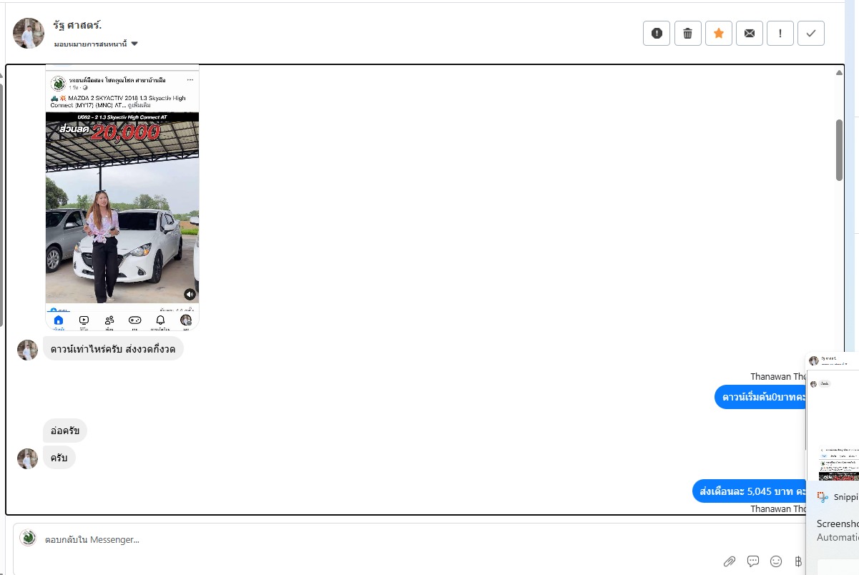Click the contact name รัฐ ศาสตร์.
This screenshot has width=859, height=575.
click(77, 25)
